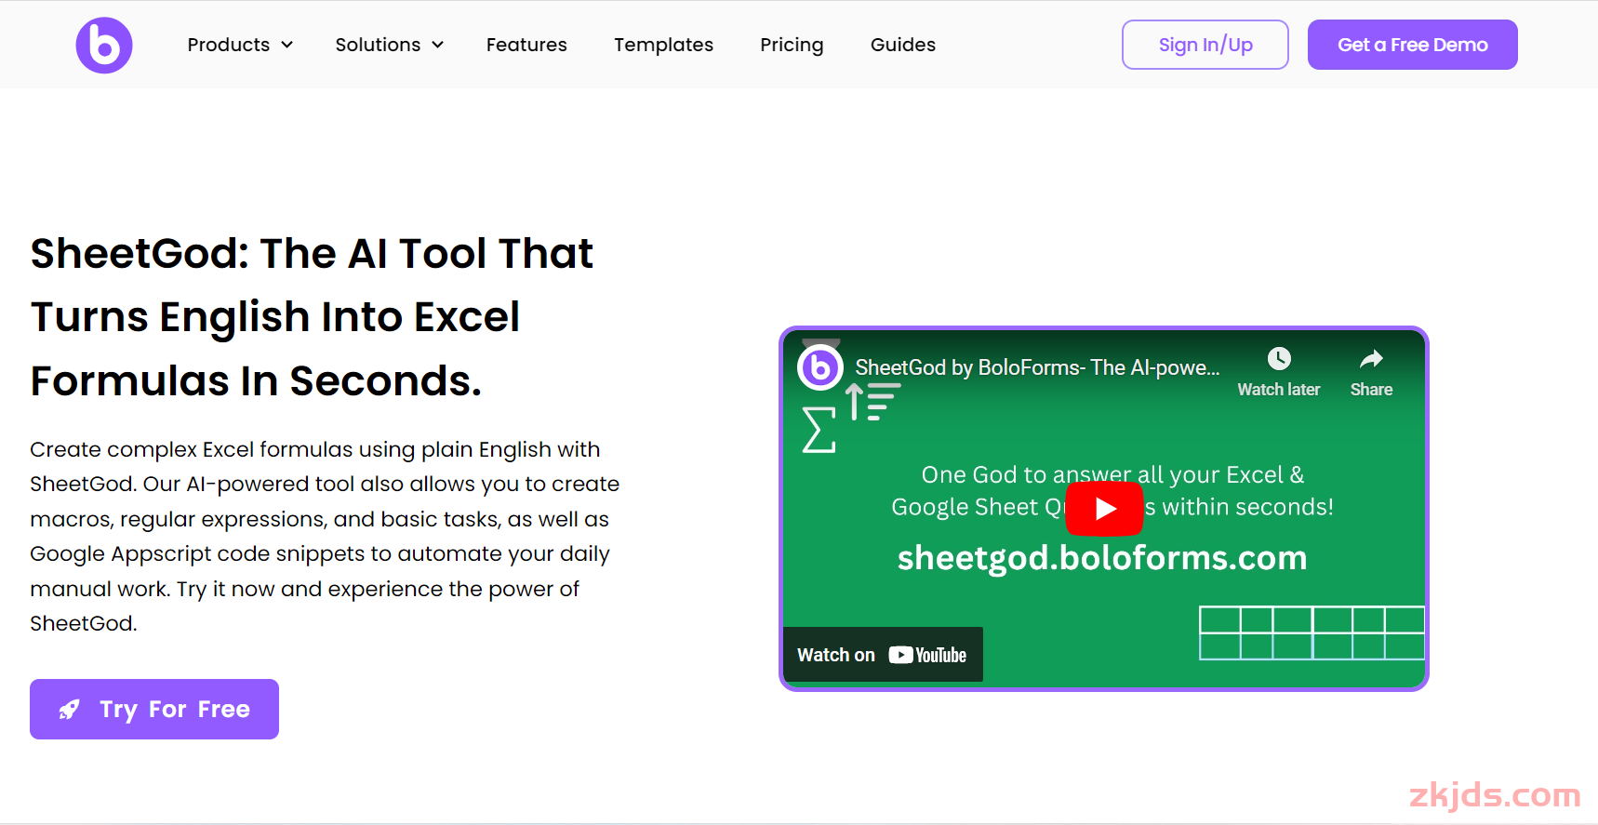The width and height of the screenshot is (1598, 825).
Task: Play the SheetGod YouTube video
Action: (1104, 509)
